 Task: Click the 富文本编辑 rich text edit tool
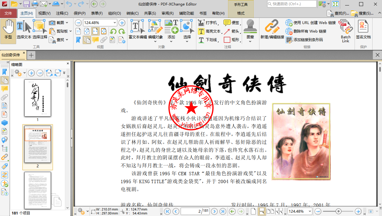[137, 30]
